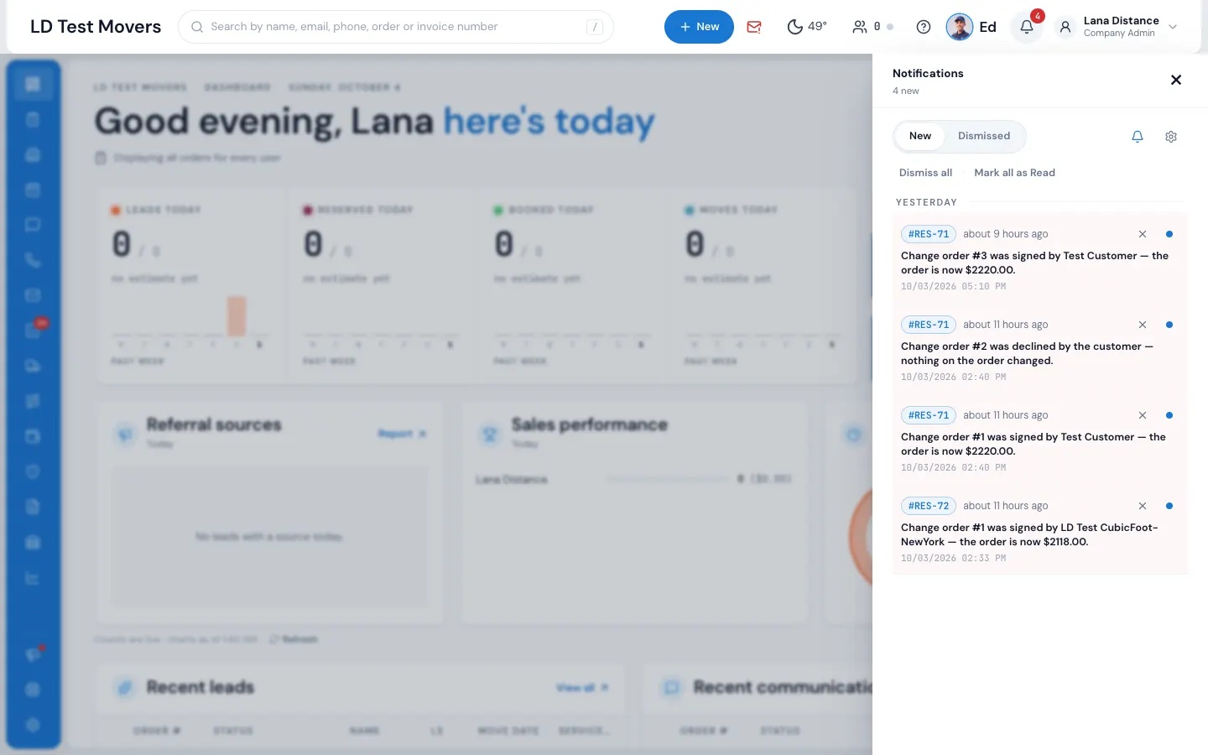The image size is (1208, 755).
Task: Dismiss the Change order #1 Test Customer notification
Action: 1143,415
